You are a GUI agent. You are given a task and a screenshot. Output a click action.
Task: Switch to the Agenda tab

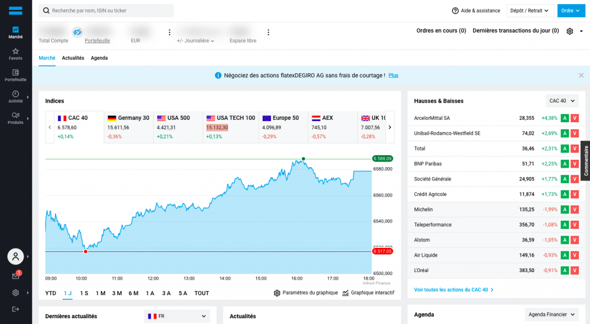pyautogui.click(x=99, y=58)
